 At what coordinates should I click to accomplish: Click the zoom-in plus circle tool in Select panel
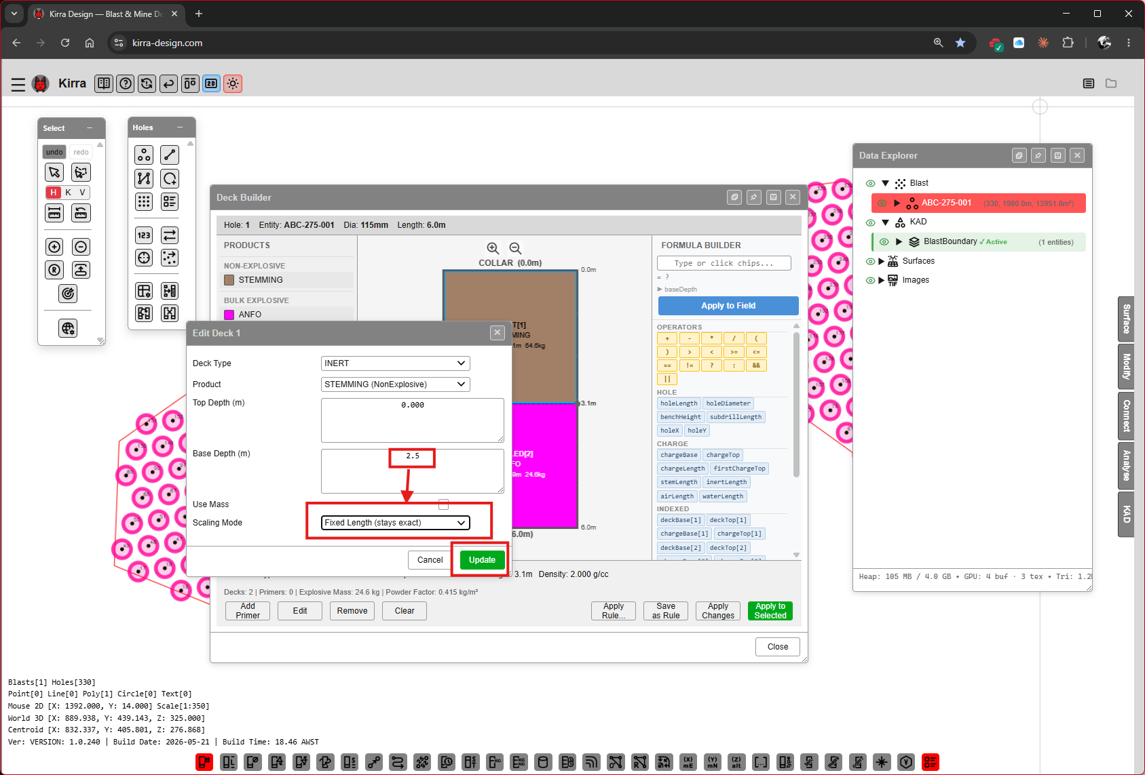[x=54, y=247]
